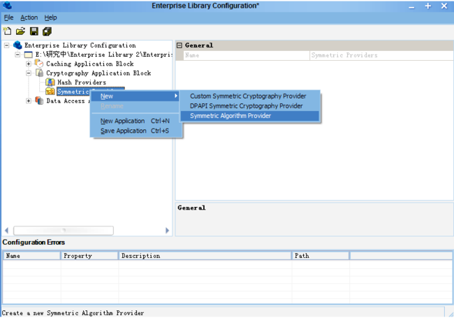Click the Name property label
Image resolution: width=454 pixels, height=318 pixels.
(x=192, y=55)
